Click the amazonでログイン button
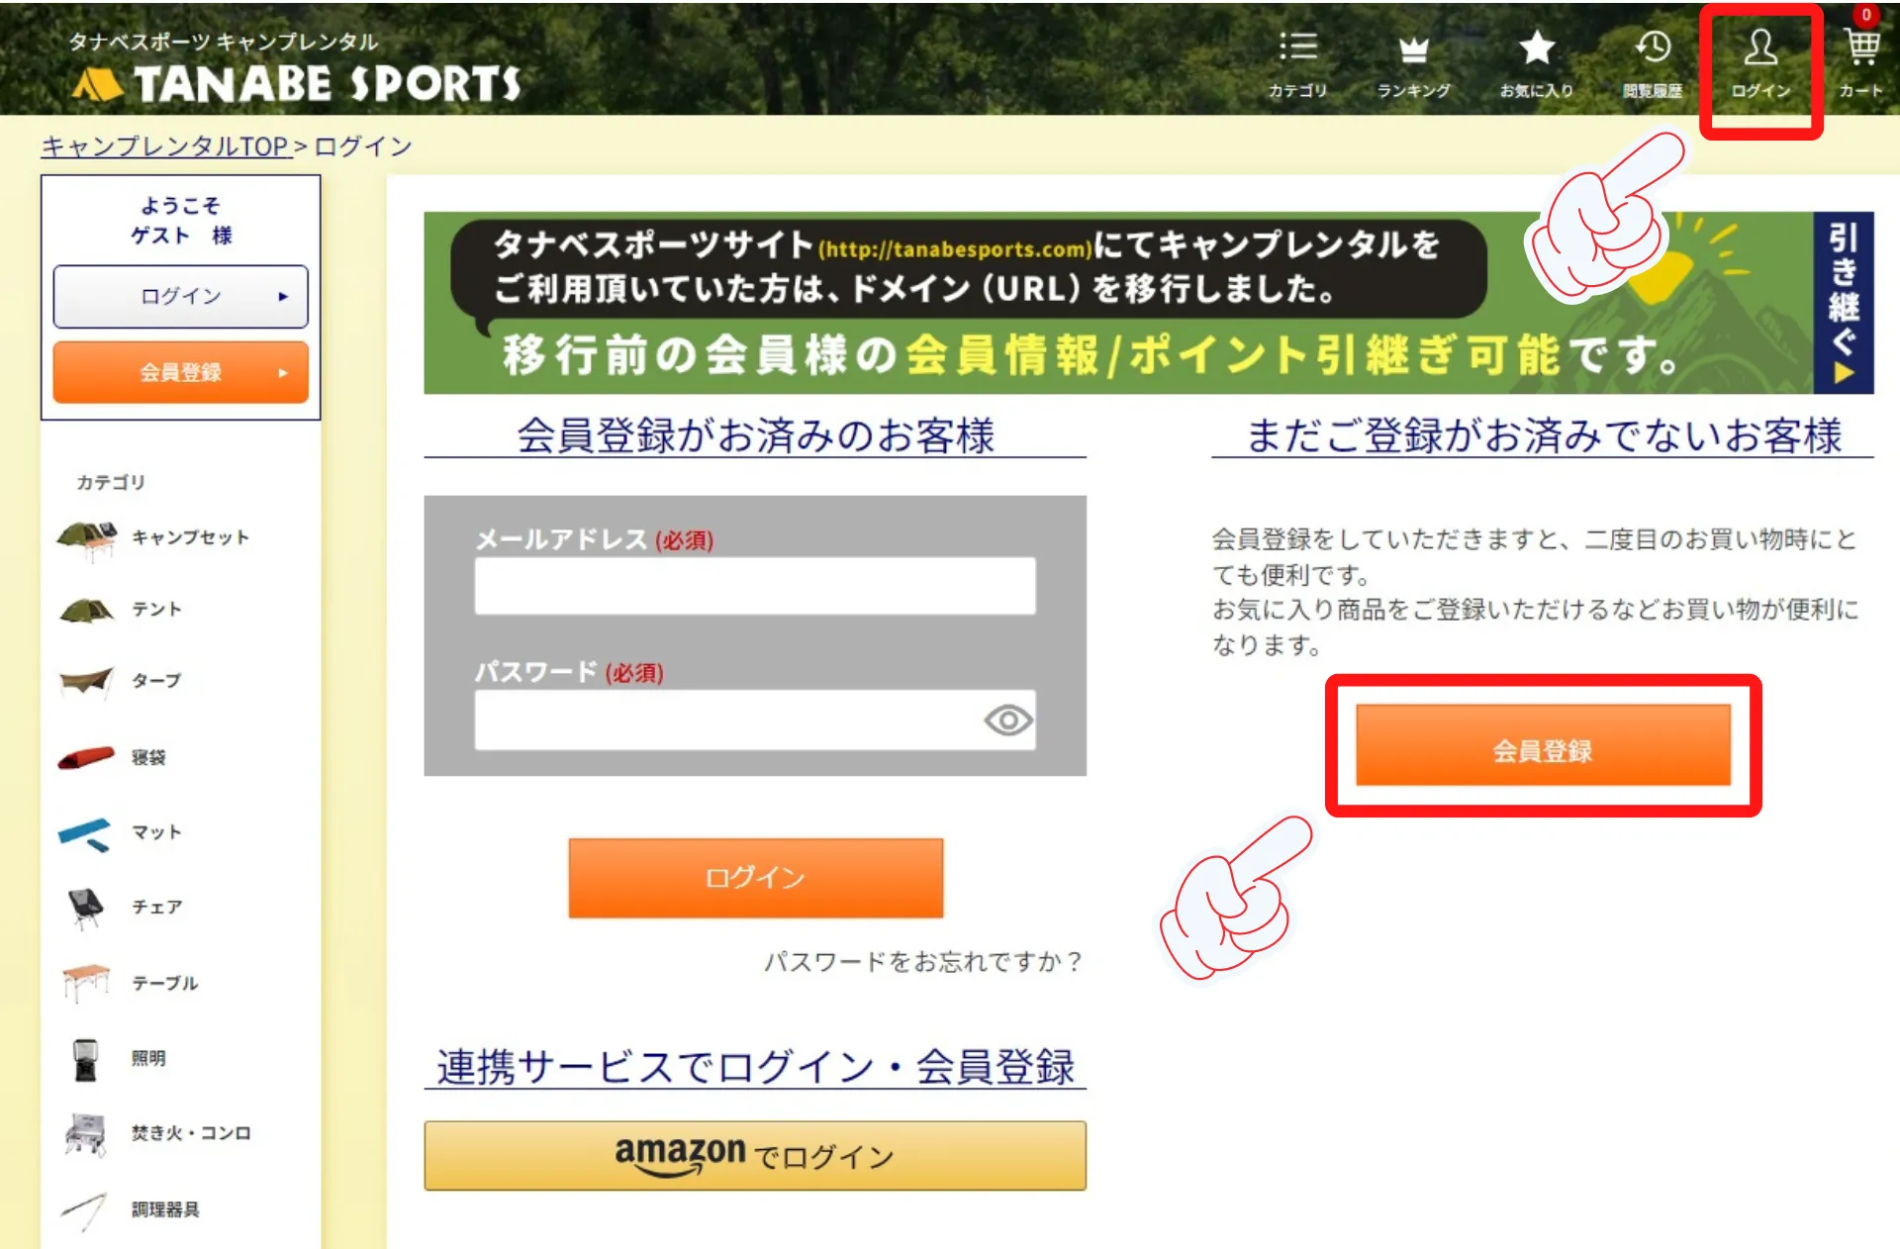 pyautogui.click(x=755, y=1155)
